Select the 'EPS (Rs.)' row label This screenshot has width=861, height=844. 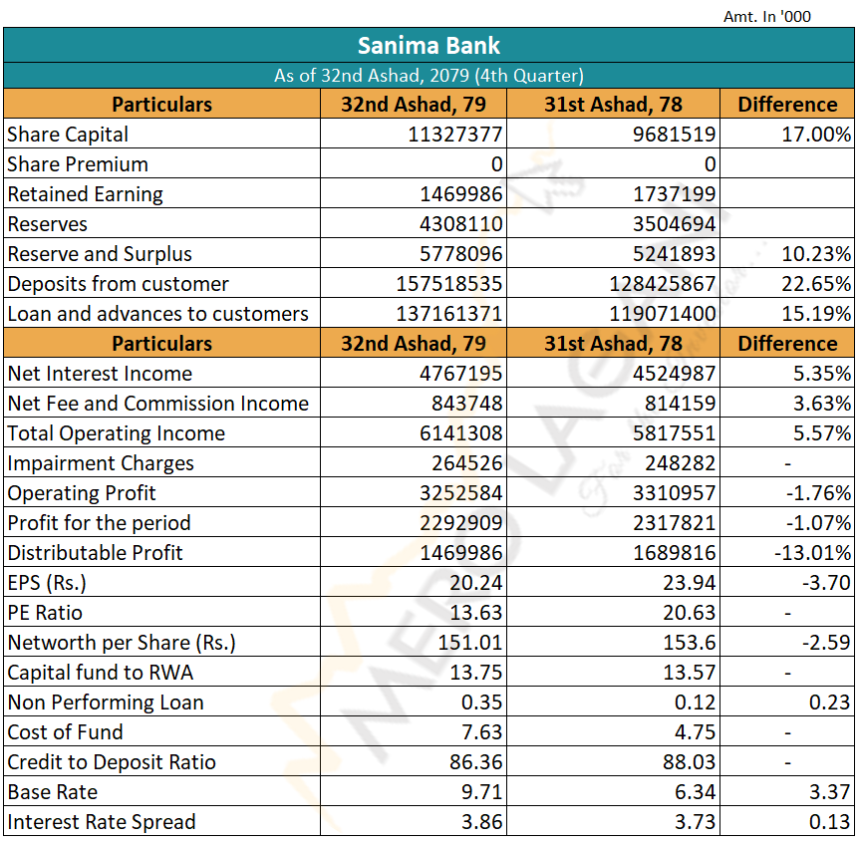coord(47,583)
